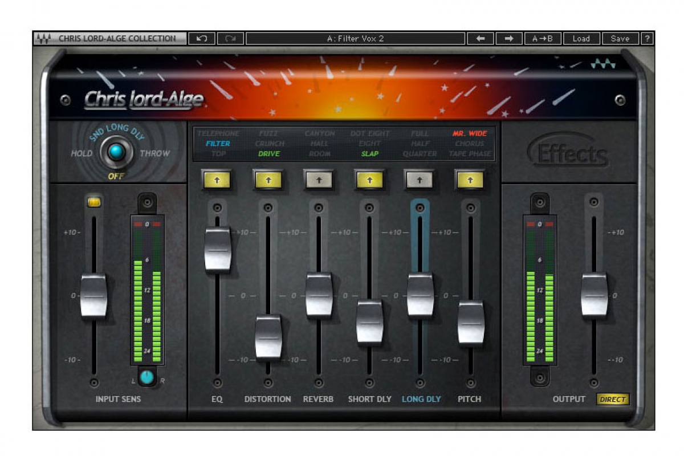684x456 pixels.
Task: Mute the LONG DLY section via its label
Action: click(421, 399)
